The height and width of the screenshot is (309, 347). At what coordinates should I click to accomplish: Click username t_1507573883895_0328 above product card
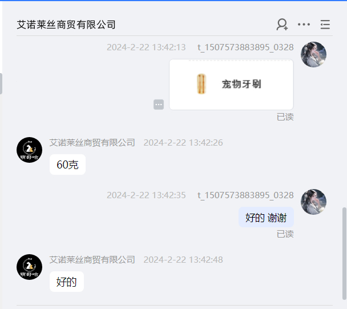point(245,47)
